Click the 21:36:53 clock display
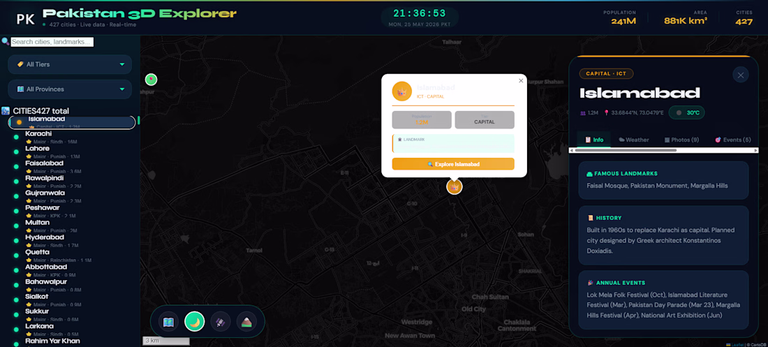 coord(420,14)
